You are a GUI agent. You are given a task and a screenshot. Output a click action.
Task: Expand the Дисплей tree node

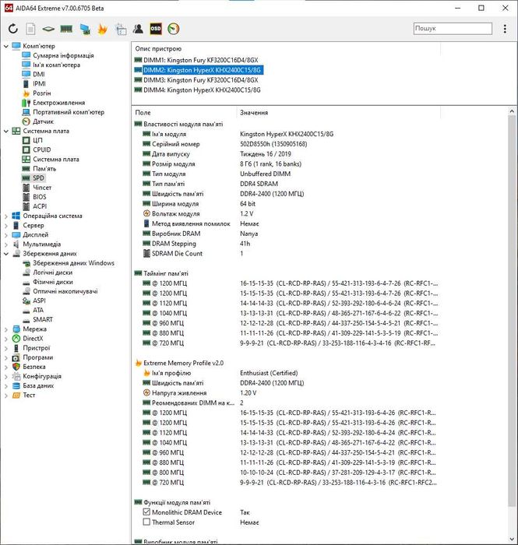point(5,234)
